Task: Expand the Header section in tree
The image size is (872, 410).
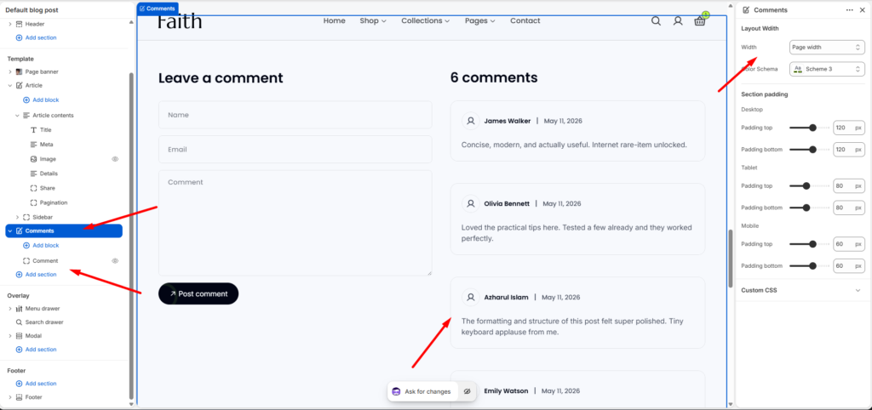Action: click(10, 24)
